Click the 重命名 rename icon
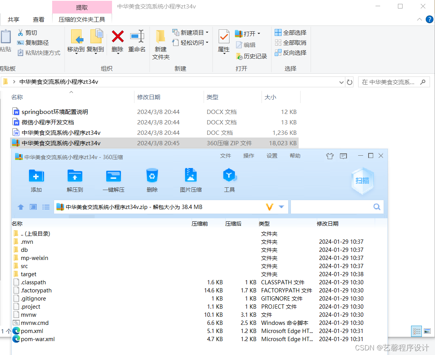This screenshot has height=355, width=435. 137,36
